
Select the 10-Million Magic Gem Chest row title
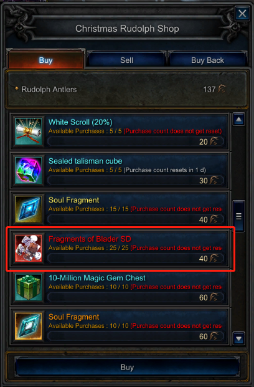[x=97, y=278]
